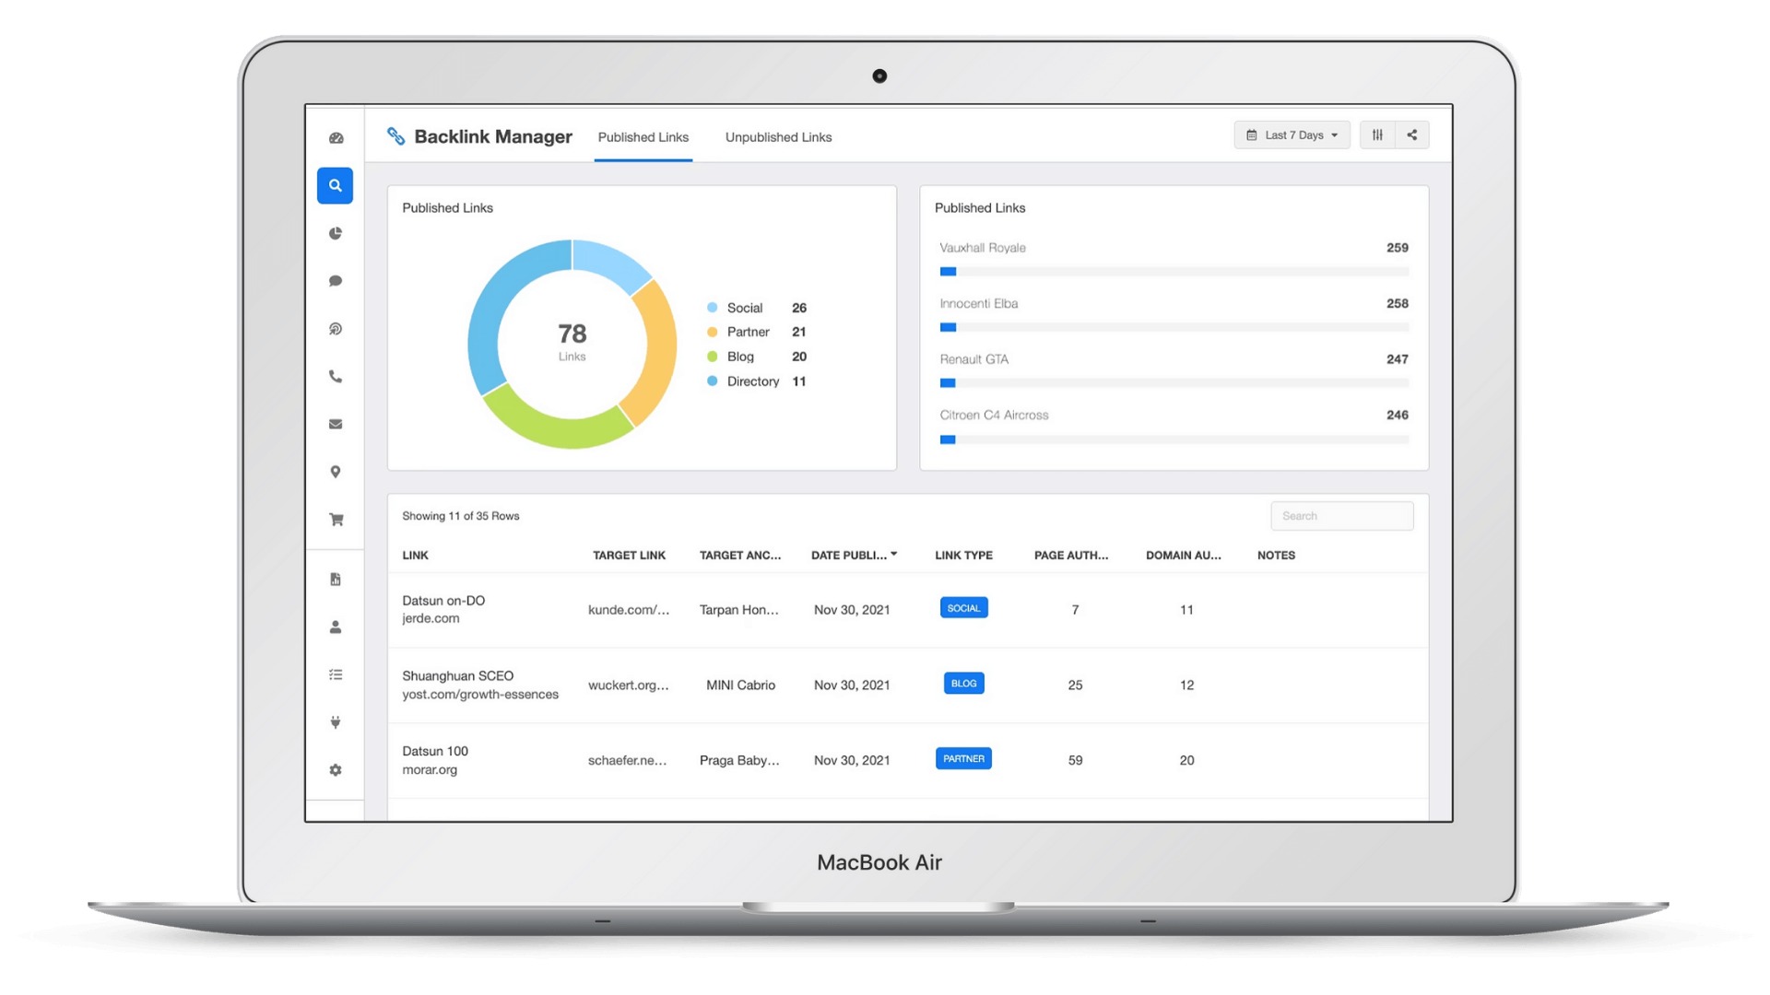This screenshot has height=995, width=1770.
Task: Click the SOCIAL link type badge
Action: pyautogui.click(x=963, y=608)
